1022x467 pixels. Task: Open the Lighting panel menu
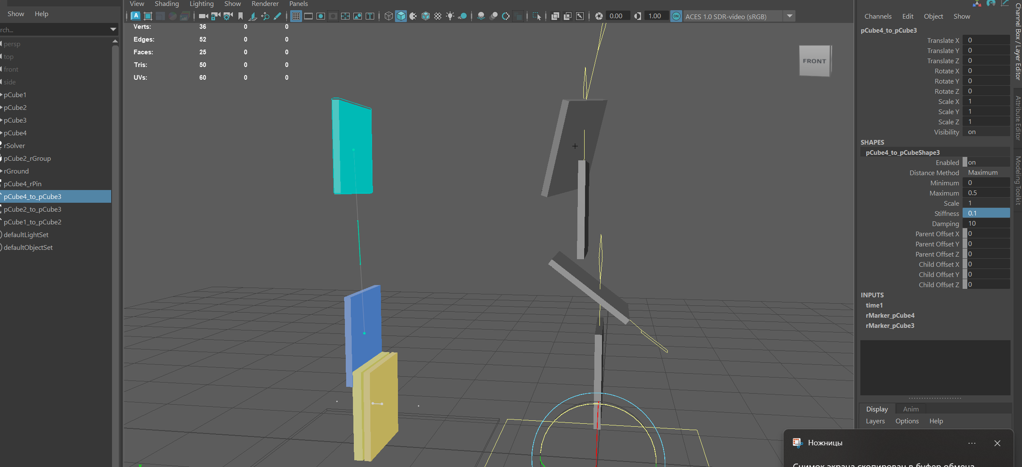[x=202, y=4]
